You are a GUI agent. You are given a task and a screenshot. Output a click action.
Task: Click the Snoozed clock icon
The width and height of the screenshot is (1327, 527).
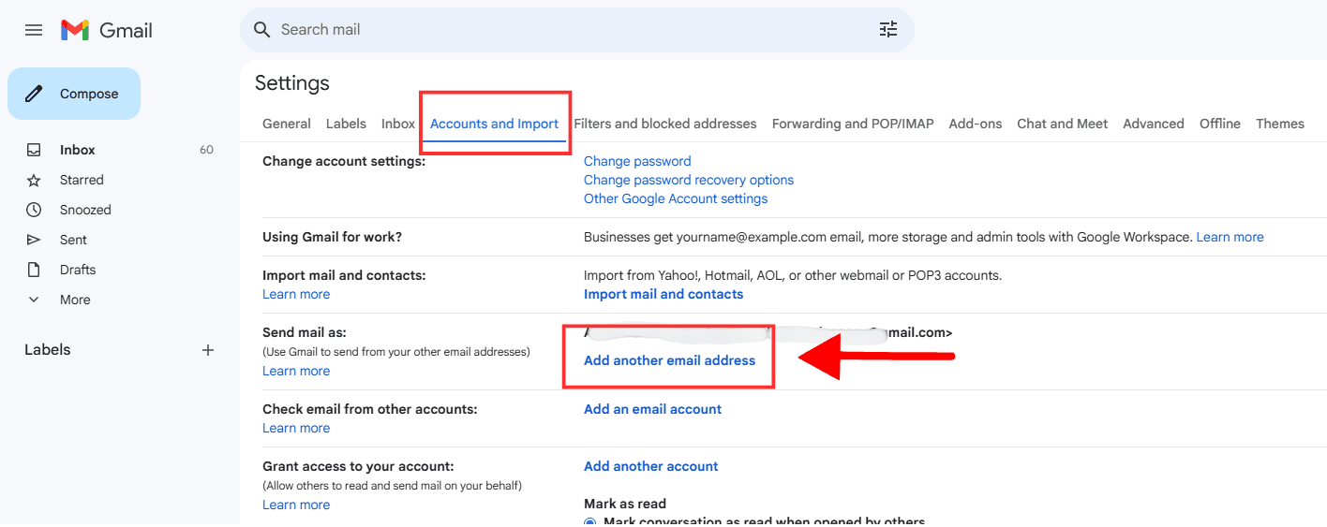pos(34,210)
